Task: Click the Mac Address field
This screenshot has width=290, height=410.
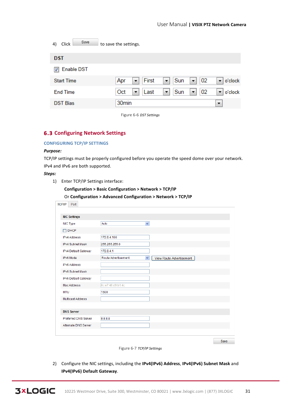Action: pos(125,285)
